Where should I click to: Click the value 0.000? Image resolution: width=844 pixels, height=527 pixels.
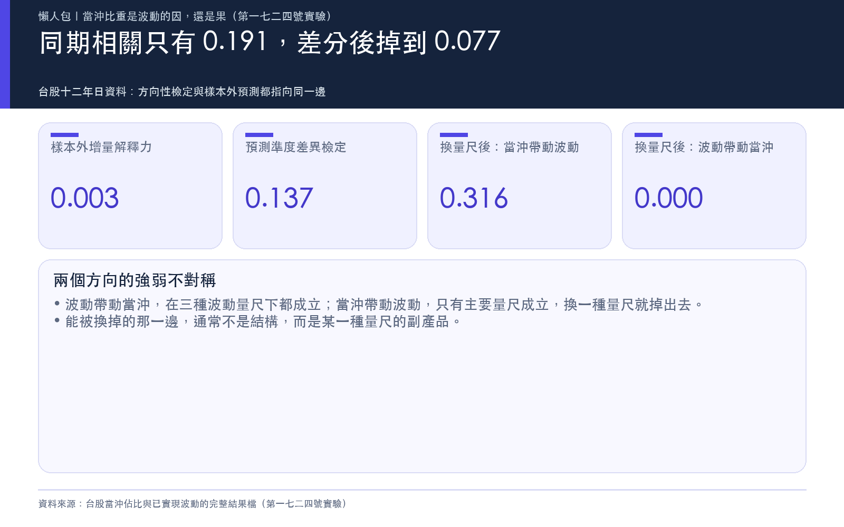click(x=668, y=198)
